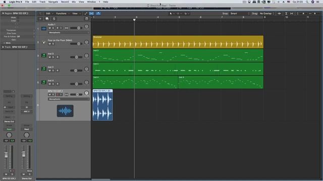Image resolution: width=323 pixels, height=181 pixels.
Task: Click the Inst 3 instrument note icon
Action: 44,55
